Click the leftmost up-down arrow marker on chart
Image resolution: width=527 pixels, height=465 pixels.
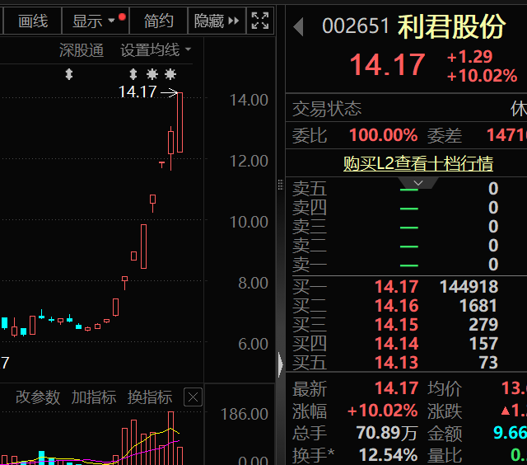point(69,74)
